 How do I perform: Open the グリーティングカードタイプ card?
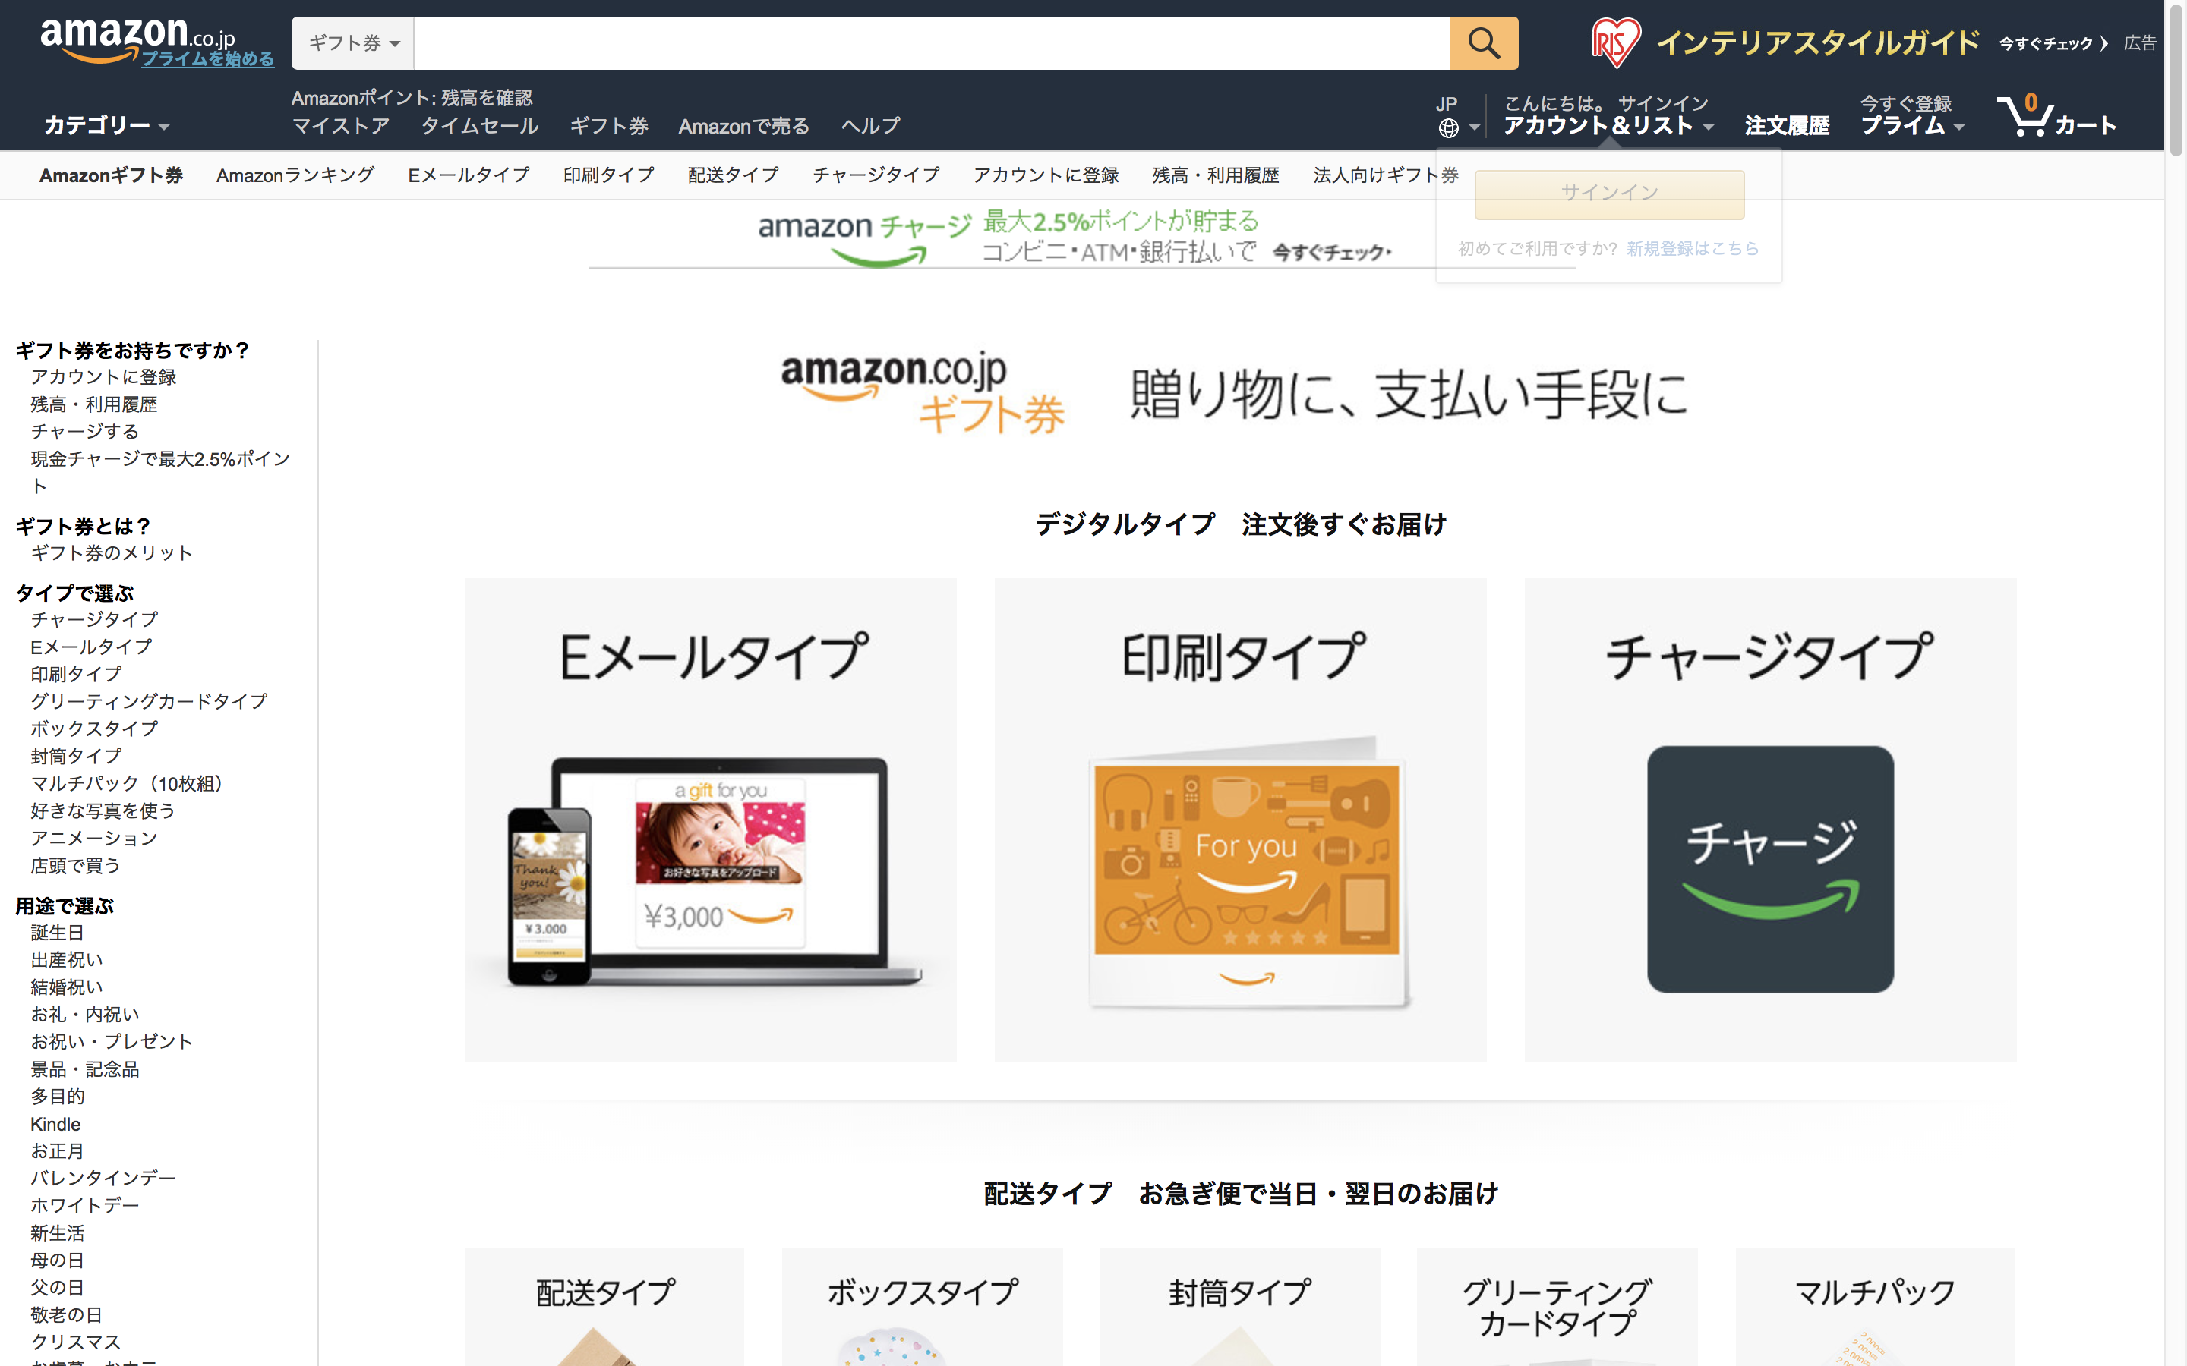tap(1556, 1306)
